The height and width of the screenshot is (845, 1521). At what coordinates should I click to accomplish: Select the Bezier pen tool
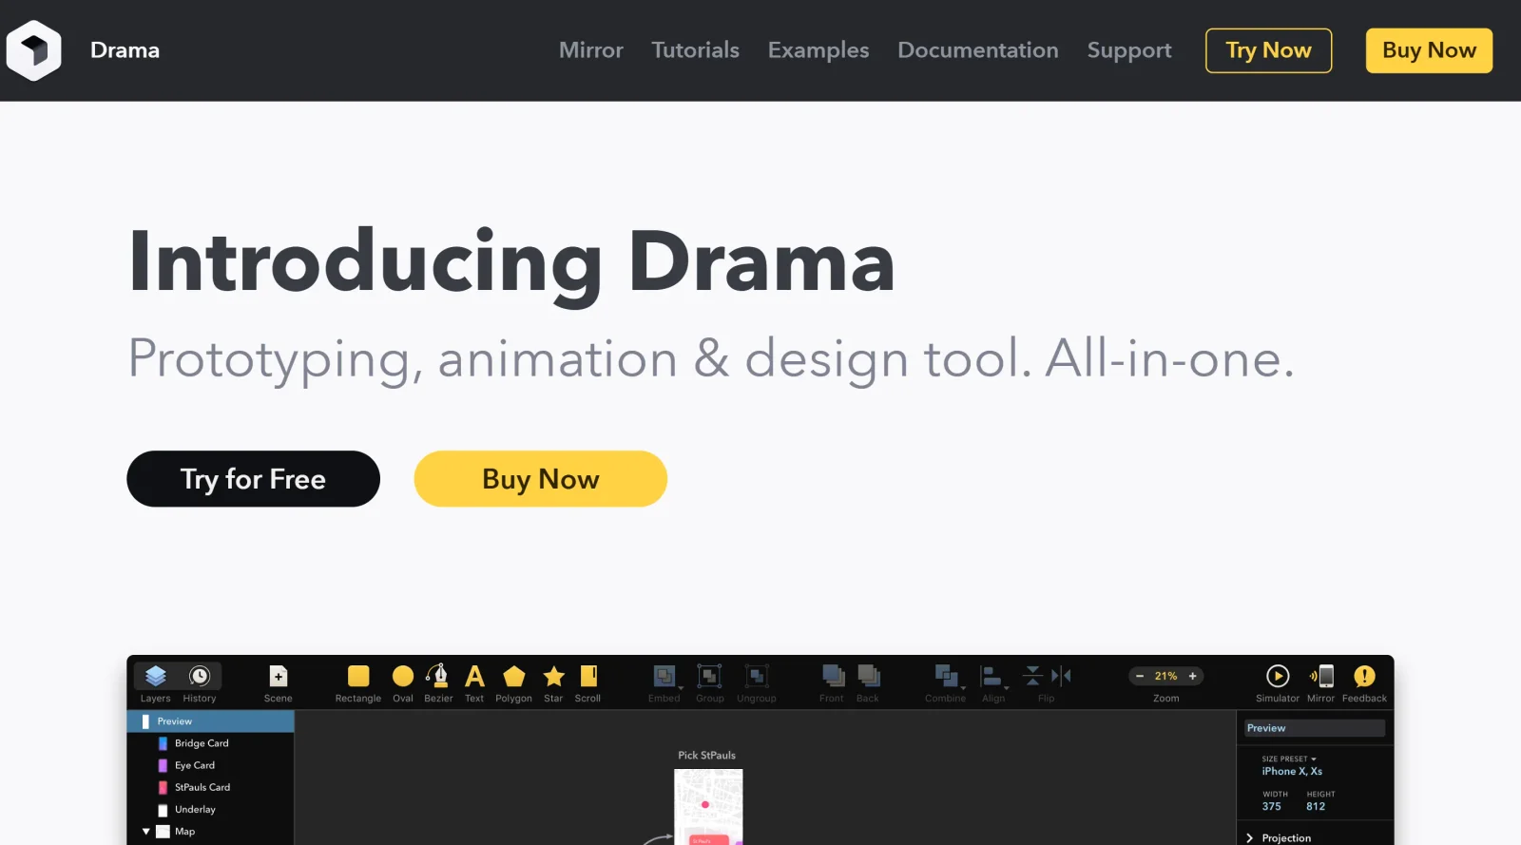coord(438,676)
